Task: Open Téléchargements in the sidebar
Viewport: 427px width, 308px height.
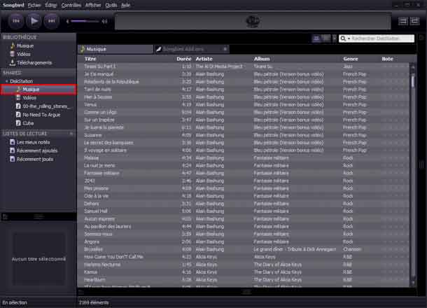Action: 34,62
